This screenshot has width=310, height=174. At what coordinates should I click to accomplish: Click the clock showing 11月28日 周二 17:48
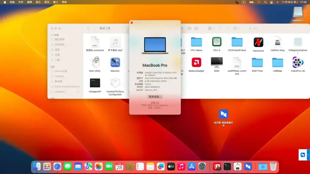click(294, 2)
